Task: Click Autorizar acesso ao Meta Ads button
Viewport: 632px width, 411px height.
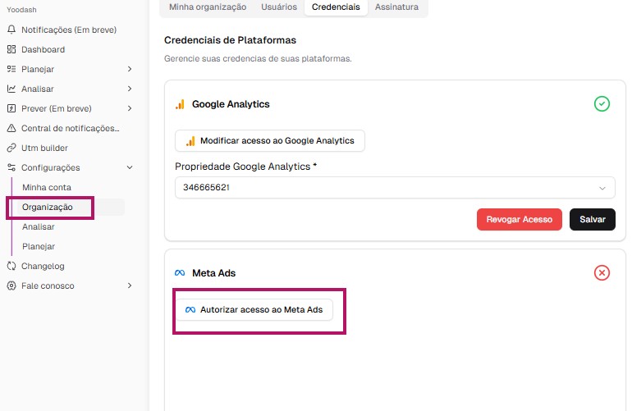Action: (x=254, y=310)
